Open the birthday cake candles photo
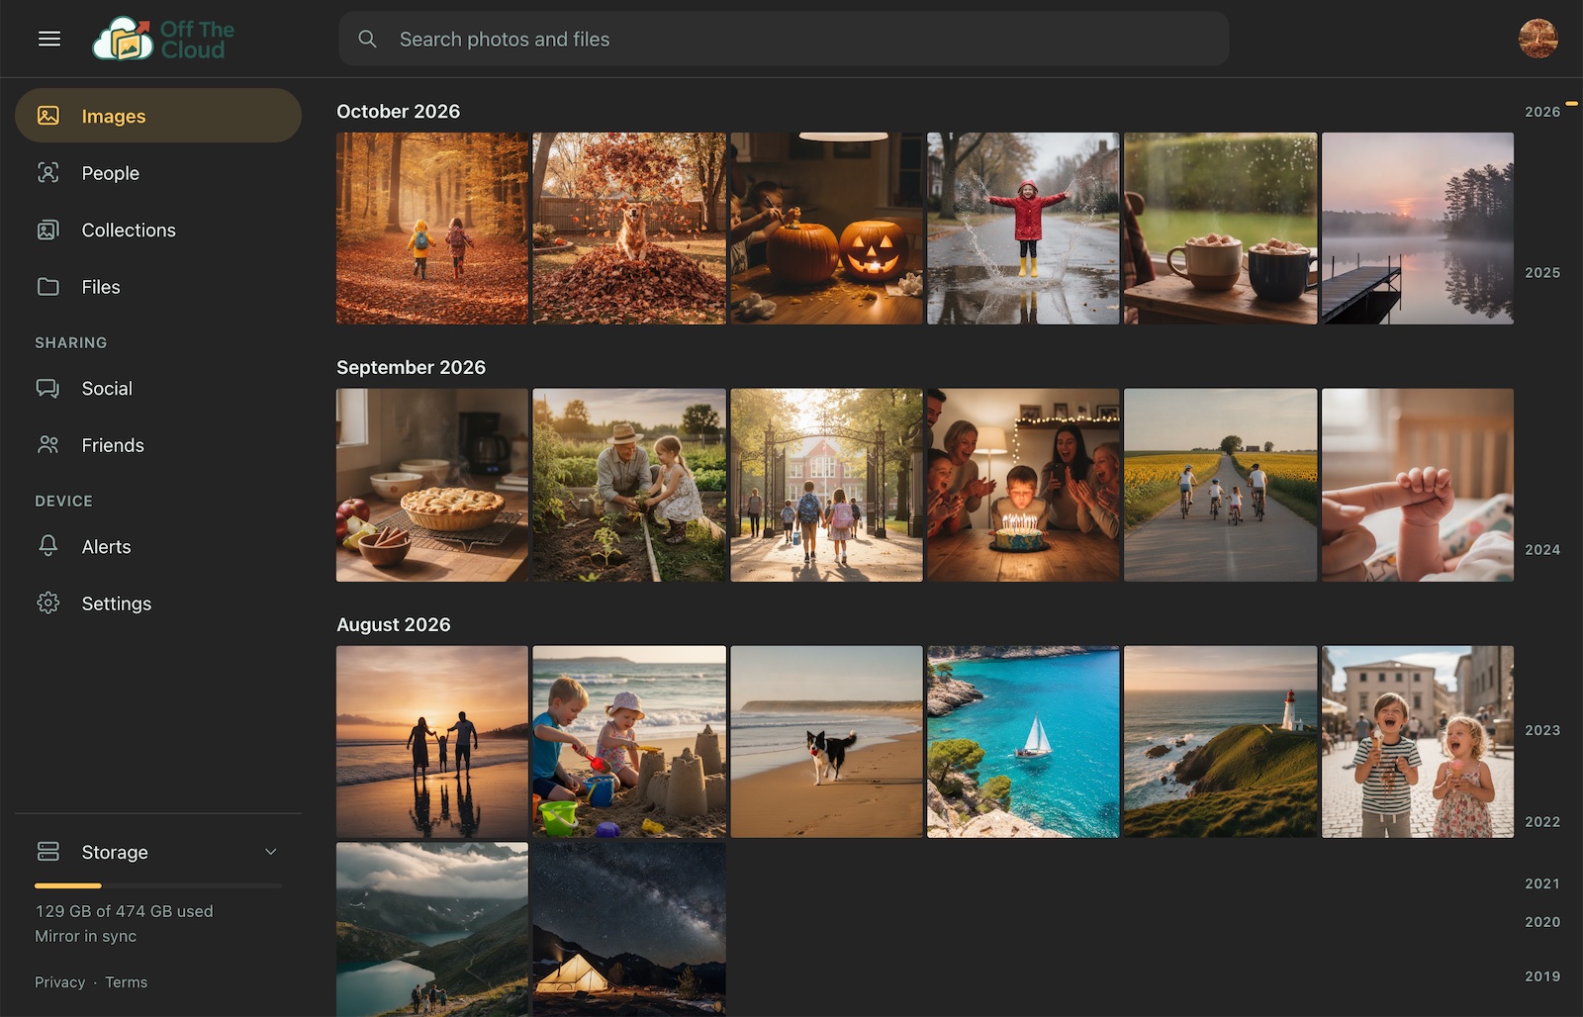1583x1017 pixels. [x=1023, y=485]
